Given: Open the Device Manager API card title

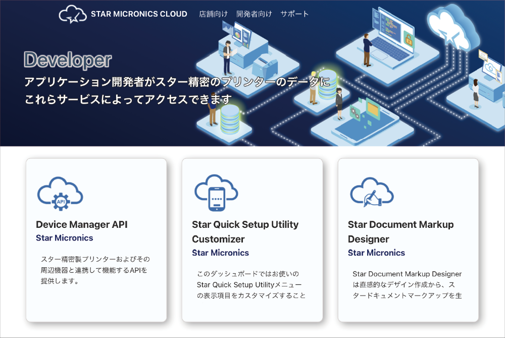Looking at the screenshot, I should click(x=82, y=224).
